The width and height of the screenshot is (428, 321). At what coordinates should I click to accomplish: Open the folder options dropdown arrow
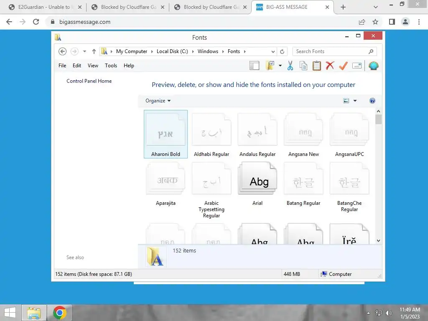280,66
